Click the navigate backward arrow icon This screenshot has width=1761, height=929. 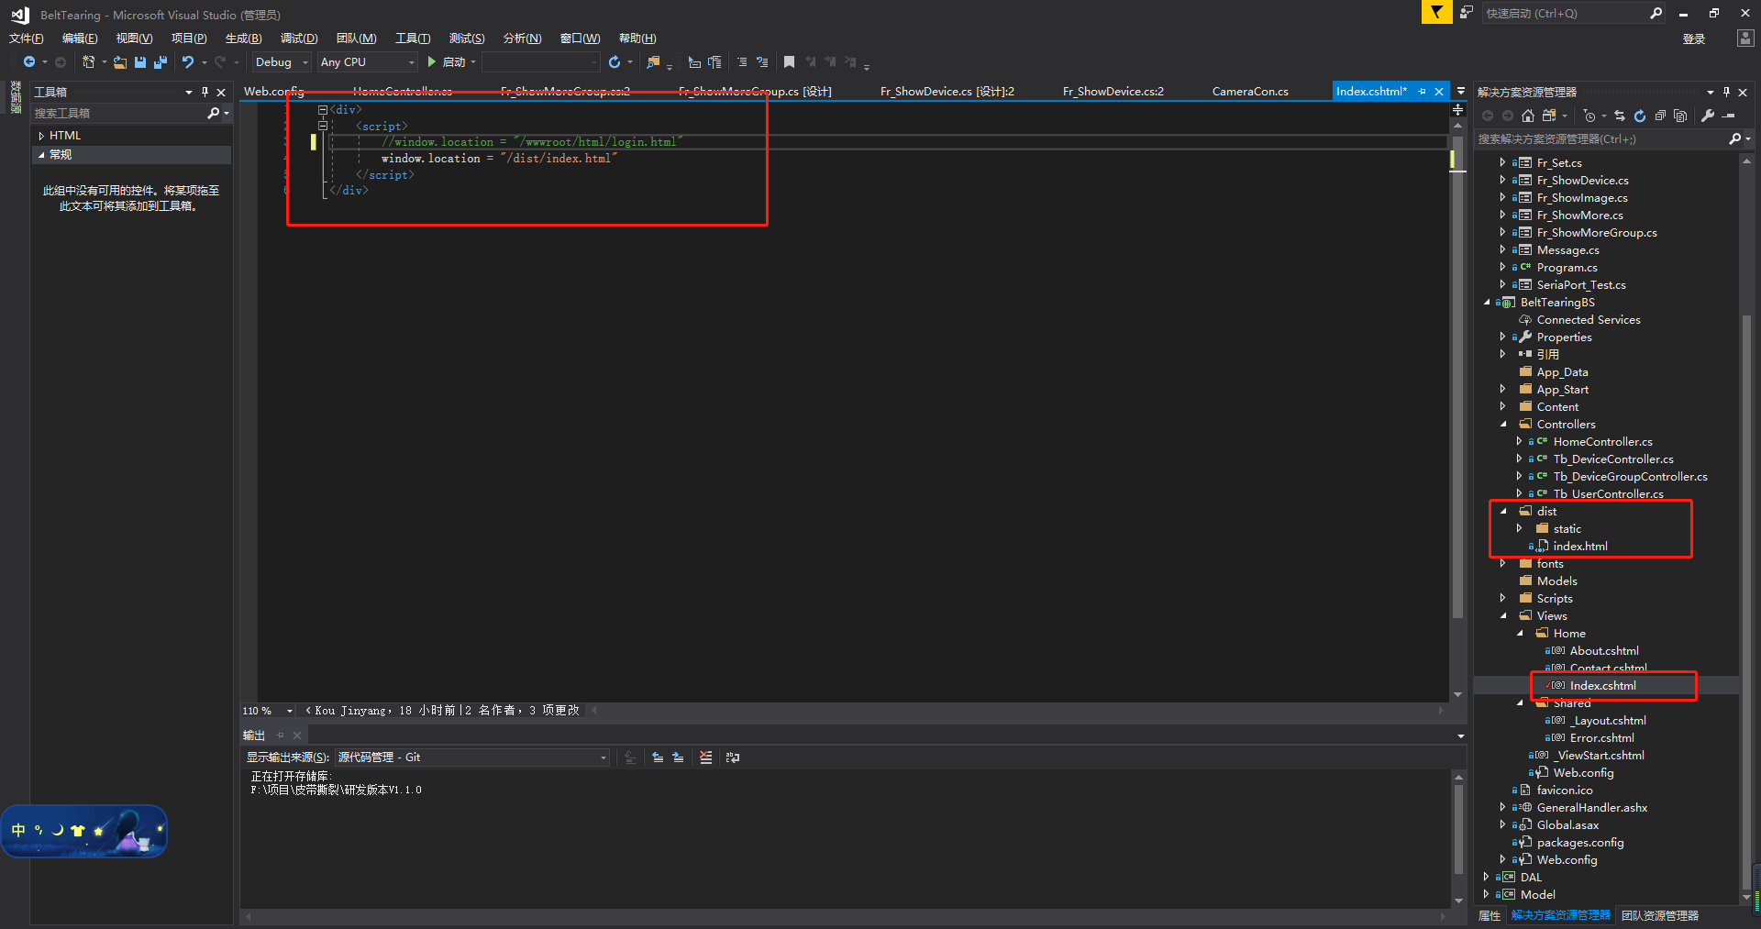(x=30, y=61)
